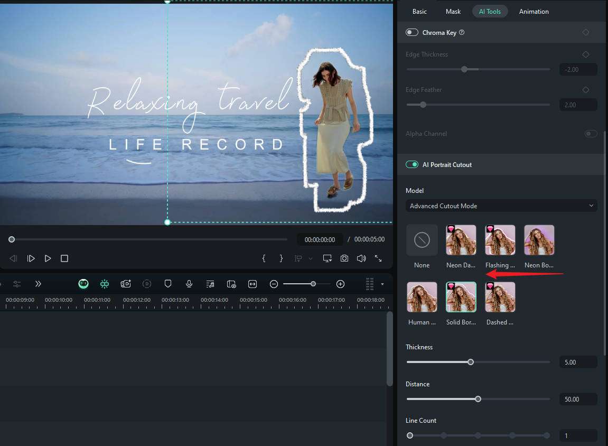Click the clip with eye icon
Image resolution: width=608 pixels, height=446 pixels.
[231, 284]
